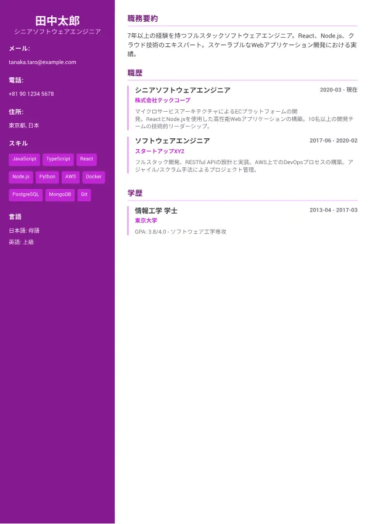Click the sidebar subtitle シニアソフトウェアエンジニア
The width and height of the screenshot is (370, 524).
[57, 31]
